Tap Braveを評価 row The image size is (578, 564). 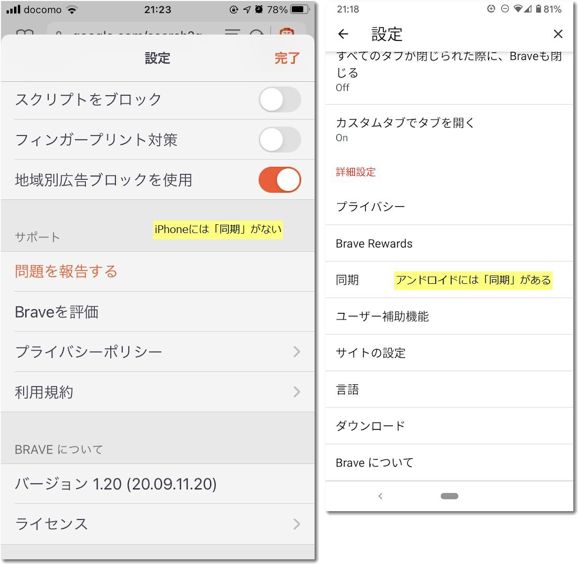(158, 312)
